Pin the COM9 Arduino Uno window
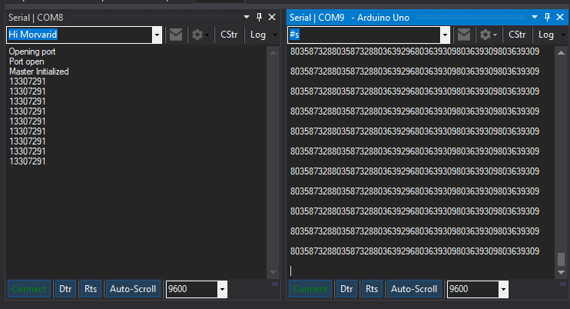 [x=547, y=17]
